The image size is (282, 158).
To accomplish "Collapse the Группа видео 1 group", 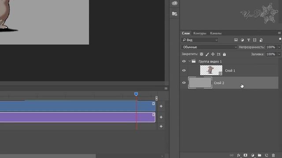I will pyautogui.click(x=189, y=61).
